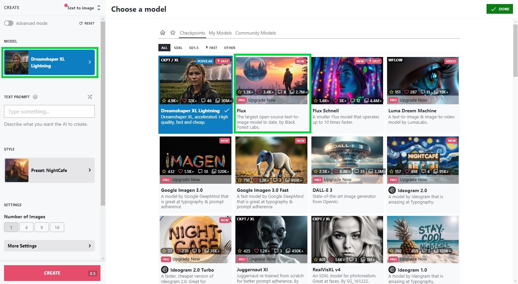
Task: Click the star rating on Dreamshaper XL card
Action: (164, 101)
